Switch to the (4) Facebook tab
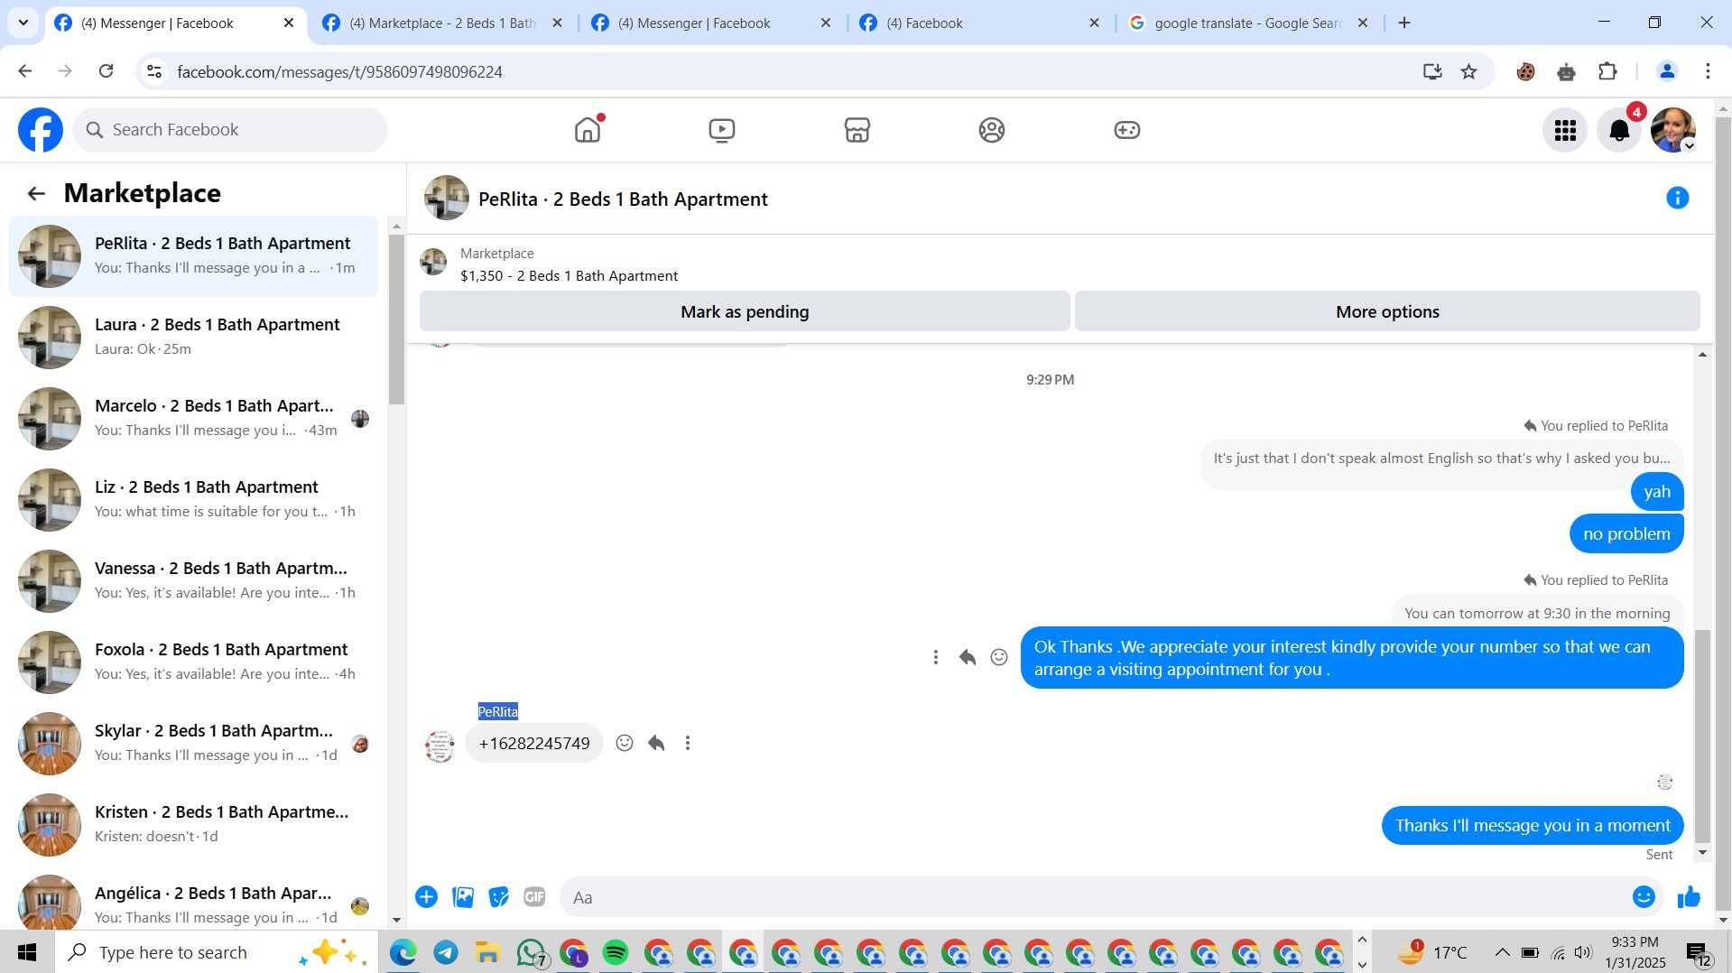This screenshot has height=973, width=1732. pyautogui.click(x=979, y=23)
